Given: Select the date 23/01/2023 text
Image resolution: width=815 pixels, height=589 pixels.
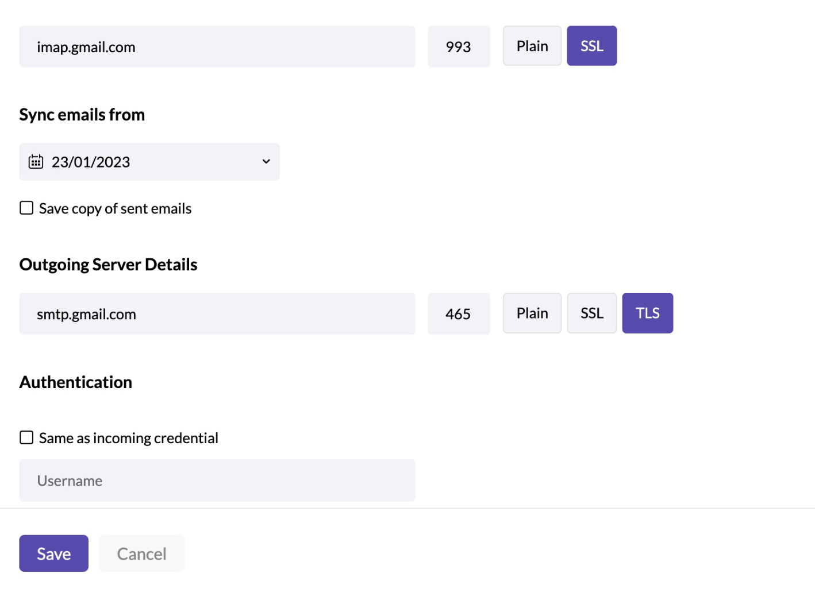Looking at the screenshot, I should coord(91,161).
